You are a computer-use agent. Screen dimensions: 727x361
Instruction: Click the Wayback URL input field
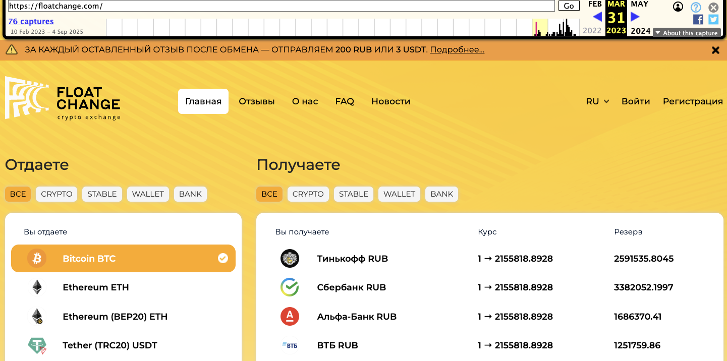pos(282,6)
